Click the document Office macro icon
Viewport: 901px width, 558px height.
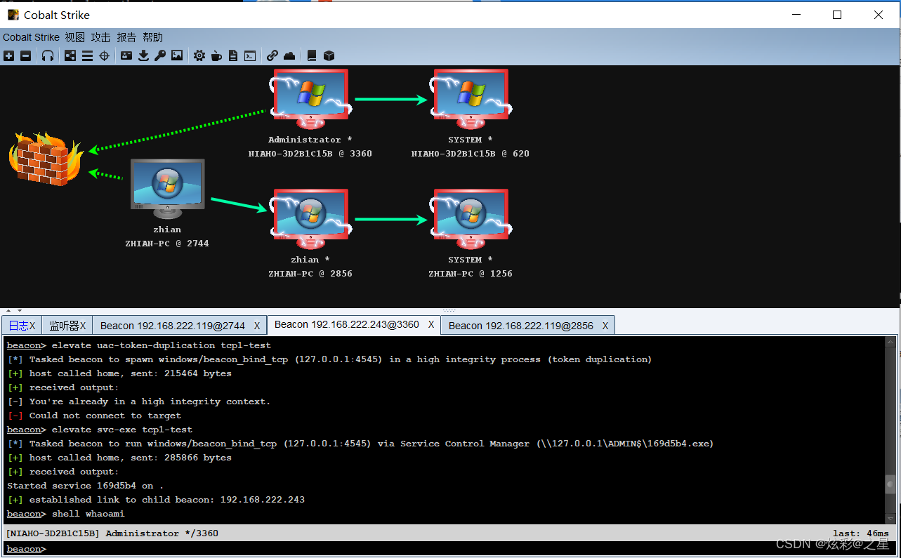click(233, 55)
